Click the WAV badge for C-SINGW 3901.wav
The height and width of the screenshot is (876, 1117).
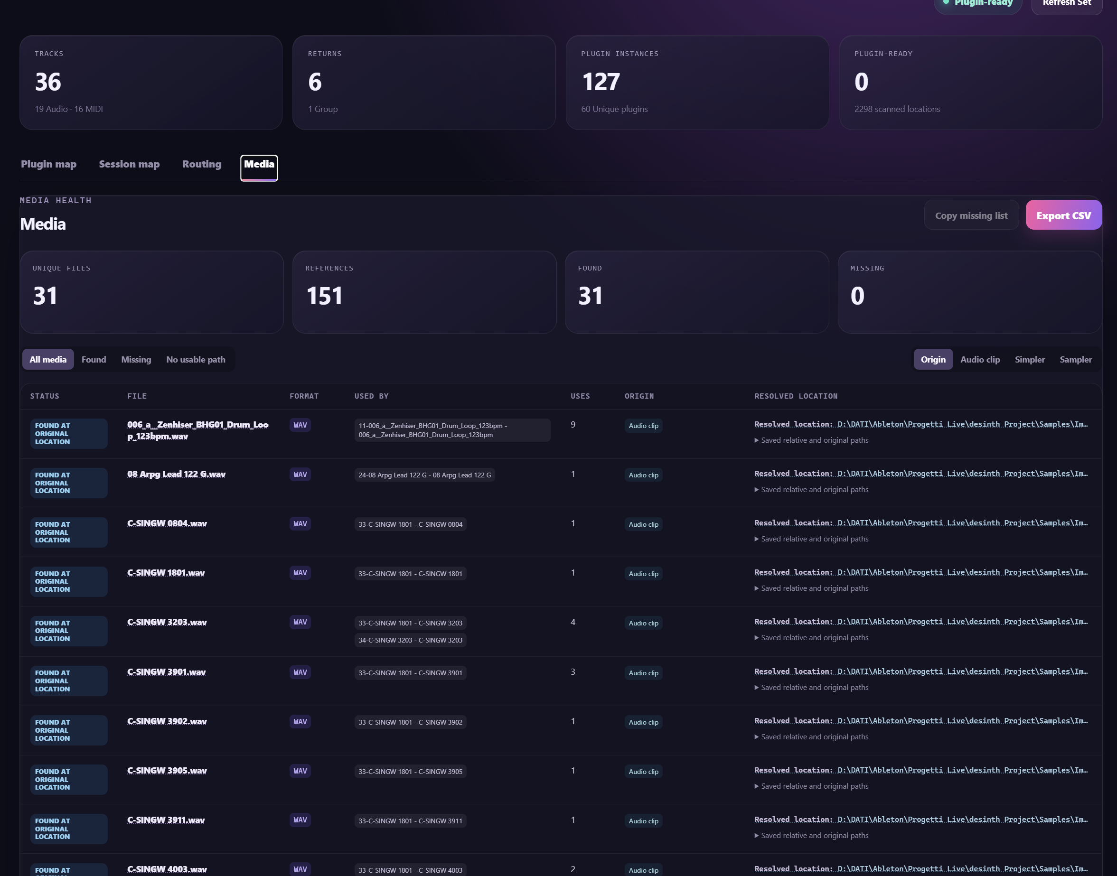click(300, 672)
